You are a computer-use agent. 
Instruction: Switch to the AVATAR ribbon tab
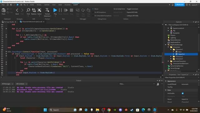pyautogui.click(x=47, y=5)
